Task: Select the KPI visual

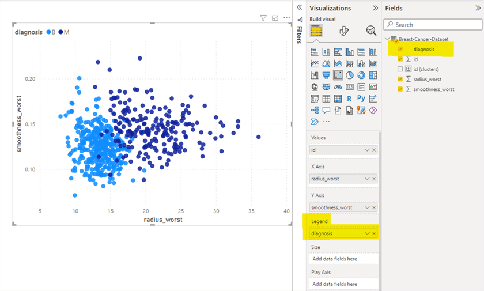Action: point(373,87)
